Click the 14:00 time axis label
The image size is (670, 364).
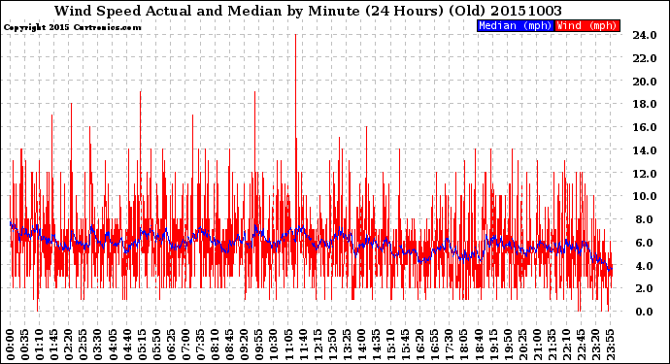[x=361, y=345]
